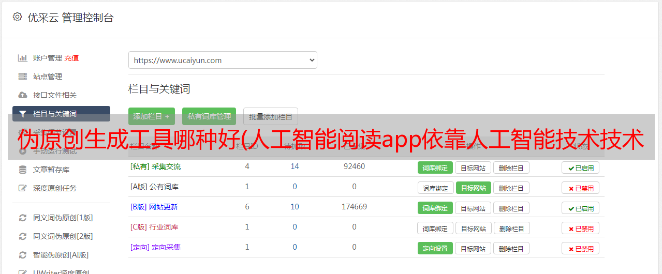The image size is (662, 274).
Task: Click 目标网站 for 定向采集 row
Action: coord(473,248)
